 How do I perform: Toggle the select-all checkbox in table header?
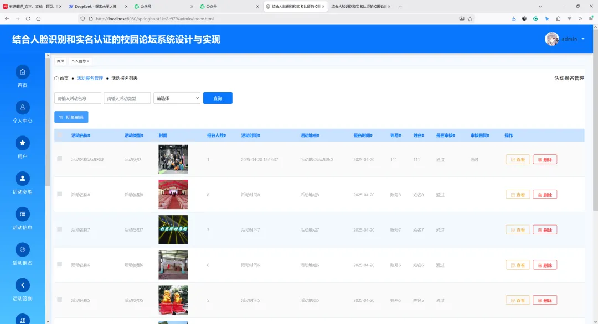coord(60,135)
